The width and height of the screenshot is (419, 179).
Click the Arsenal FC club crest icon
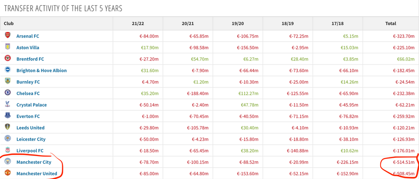[7, 36]
